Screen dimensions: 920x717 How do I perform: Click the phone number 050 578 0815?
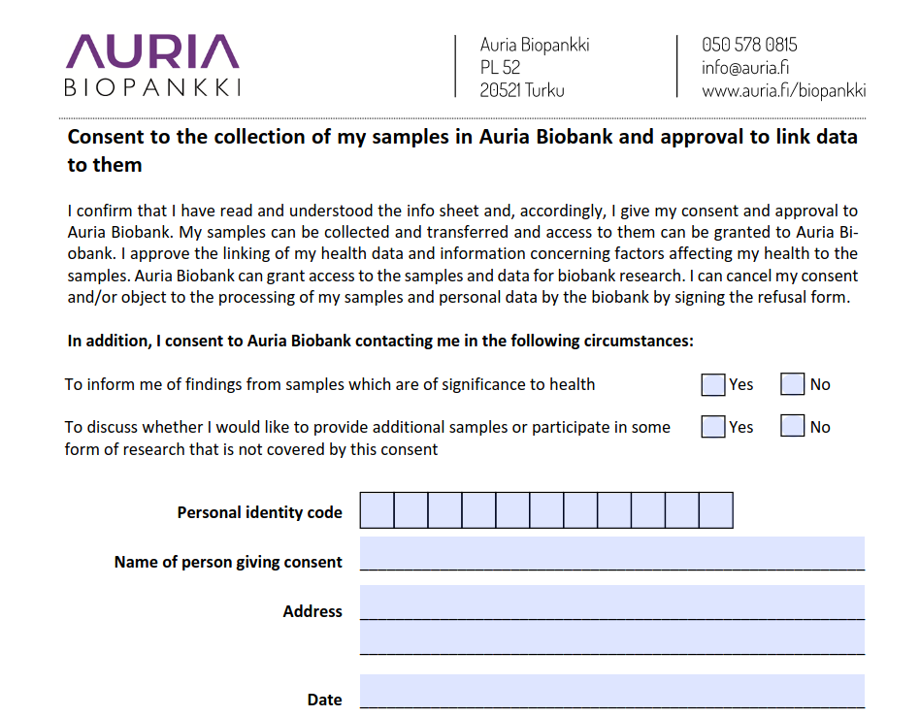(x=749, y=45)
